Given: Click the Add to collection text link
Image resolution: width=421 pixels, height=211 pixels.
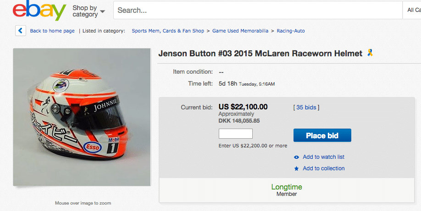Looking at the screenshot, I should click(323, 168).
